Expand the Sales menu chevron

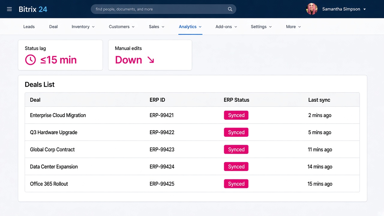point(163,27)
